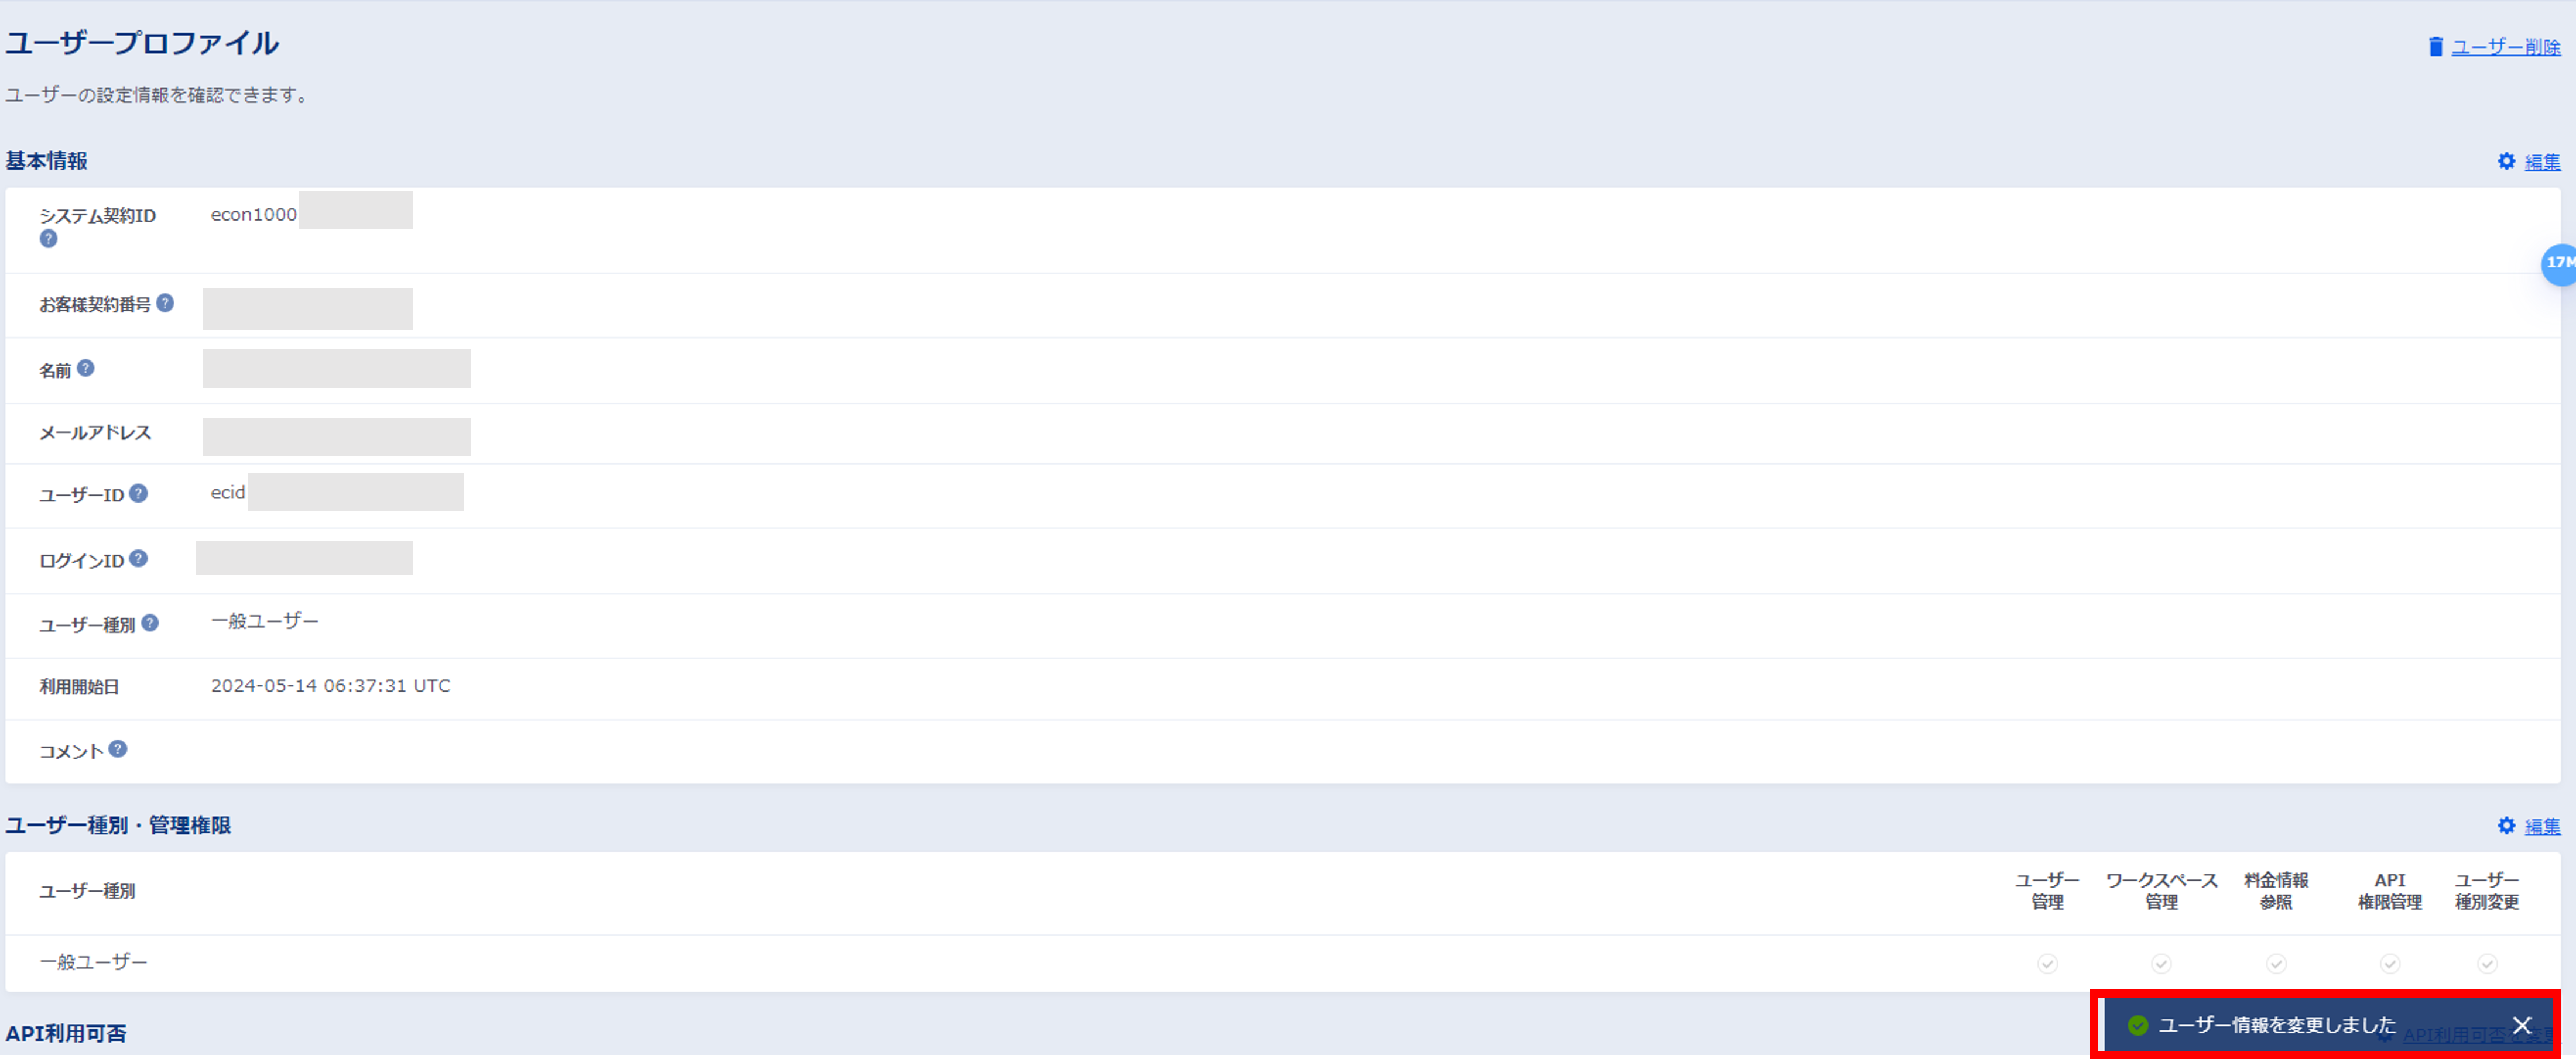Toggle the ユーザー種別変更 permission checkmark

[x=2487, y=964]
